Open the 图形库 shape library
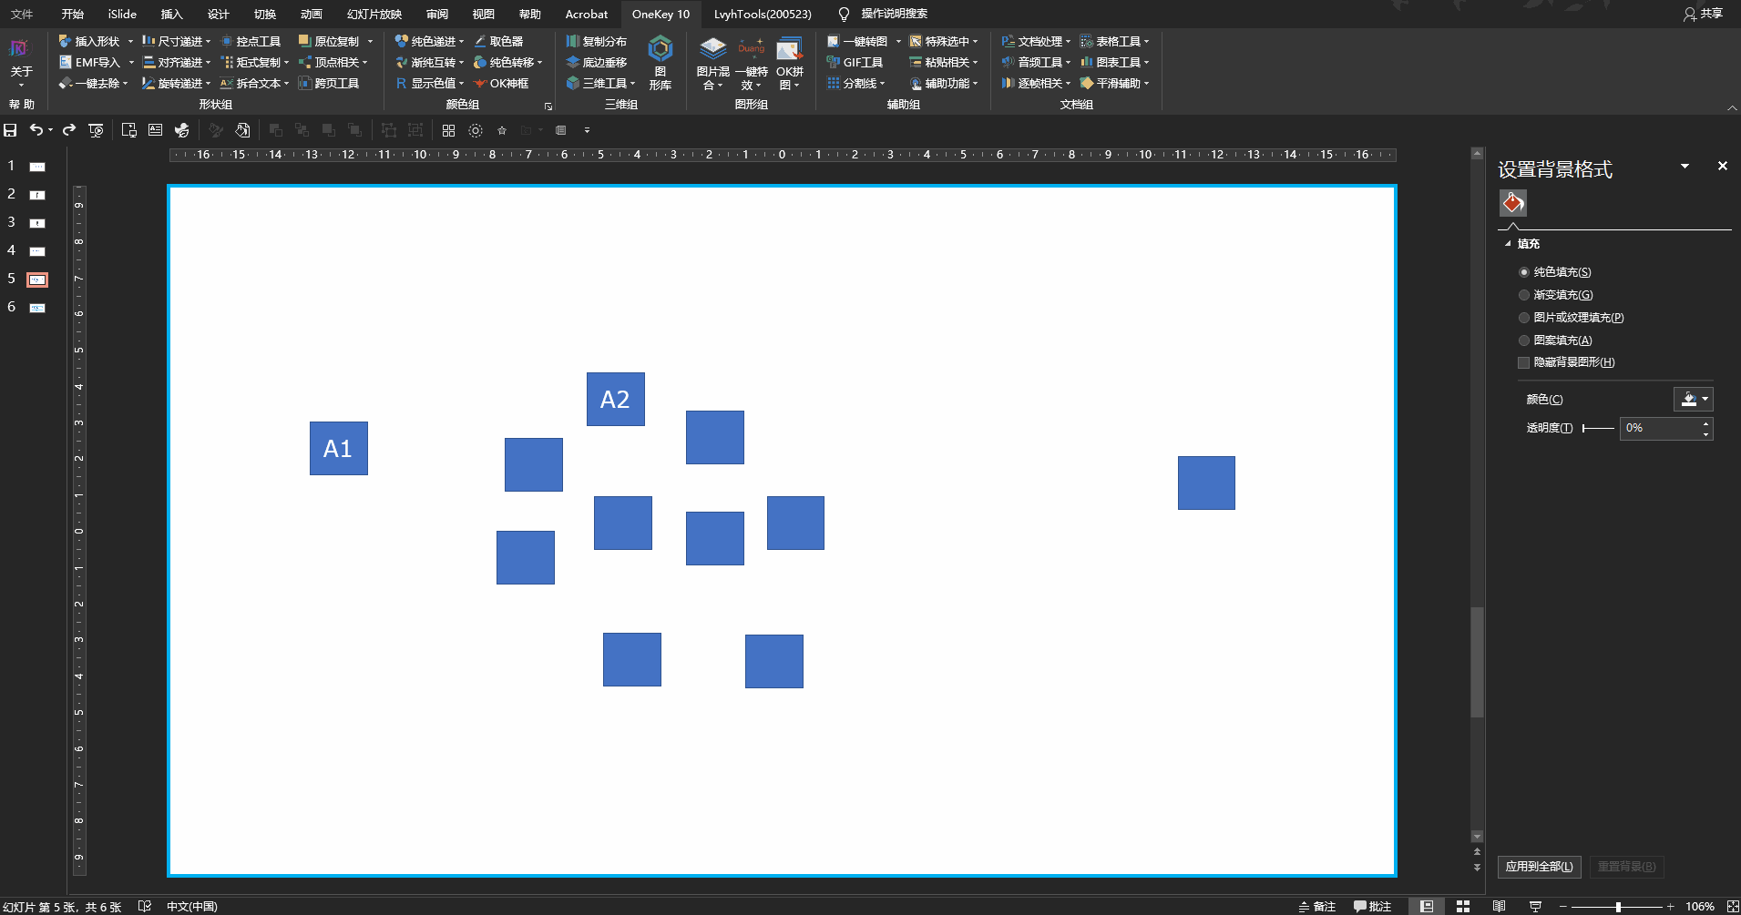This screenshot has height=915, width=1741. [661, 63]
